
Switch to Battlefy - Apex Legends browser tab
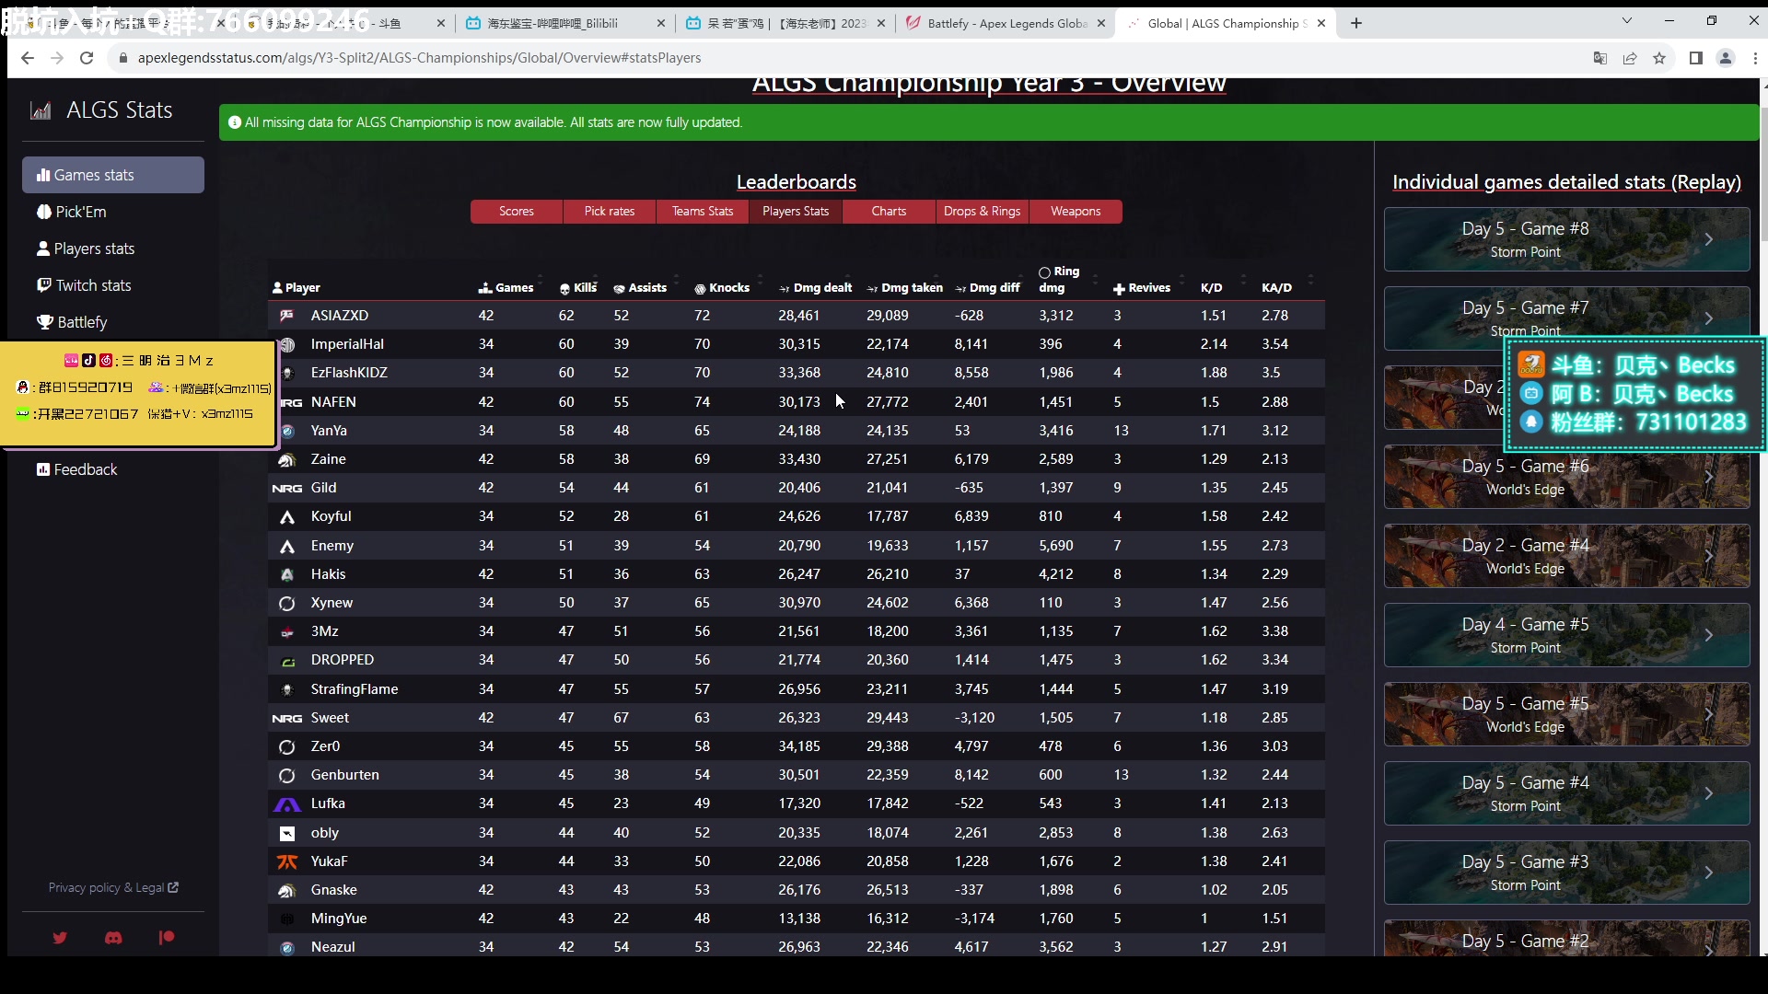1006,23
